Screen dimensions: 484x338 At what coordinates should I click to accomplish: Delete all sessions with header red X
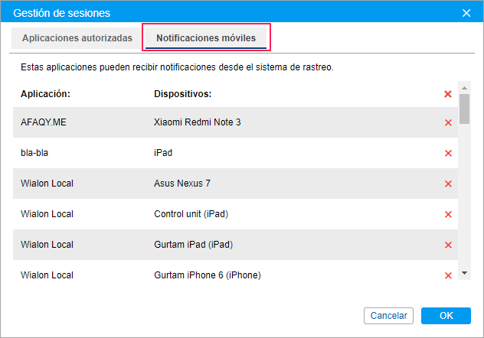pyautogui.click(x=448, y=94)
